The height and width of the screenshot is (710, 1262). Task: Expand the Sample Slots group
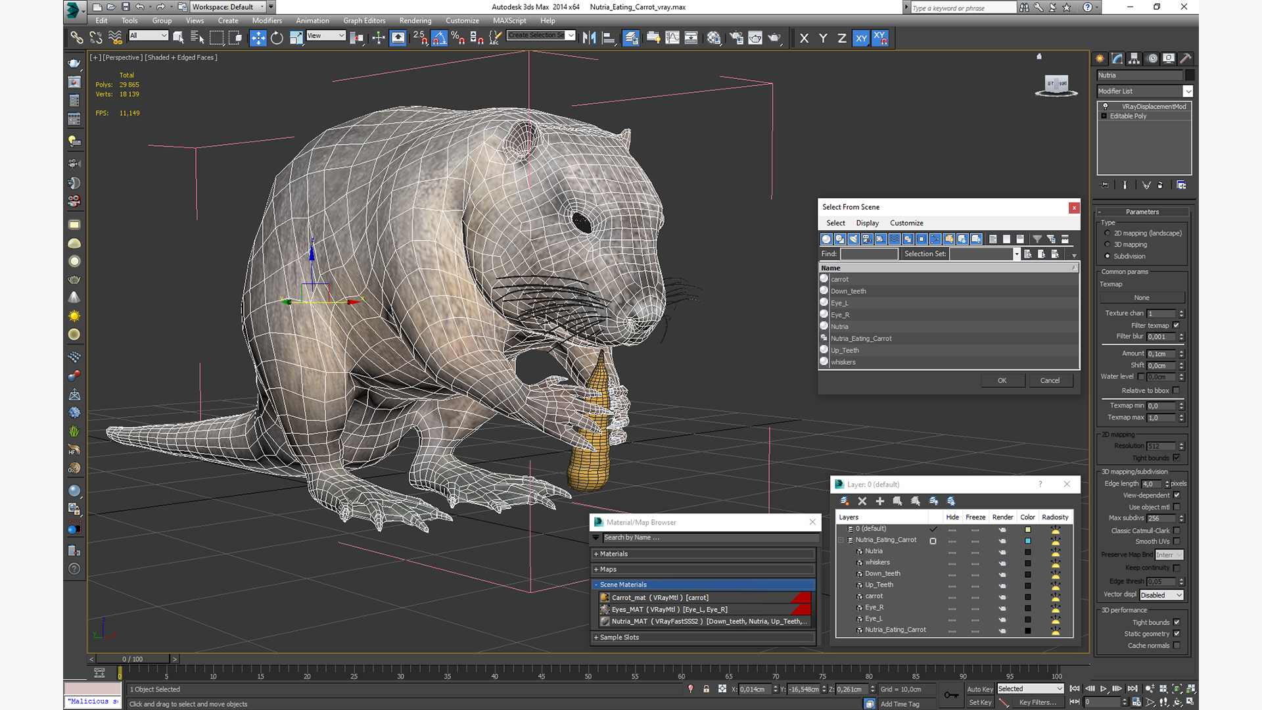705,638
